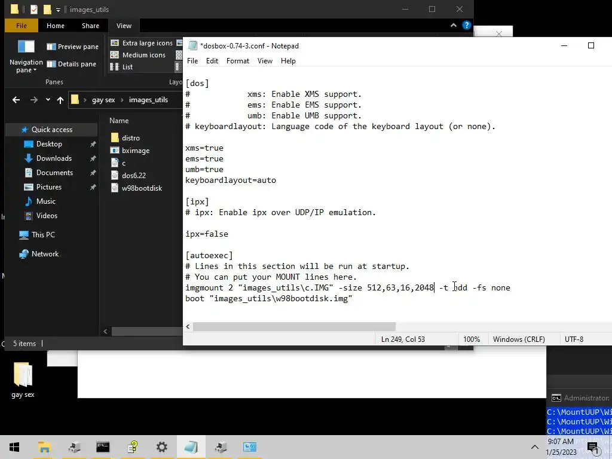This screenshot has width=612, height=459.
Task: Show hidden system tray icons
Action: [535, 447]
